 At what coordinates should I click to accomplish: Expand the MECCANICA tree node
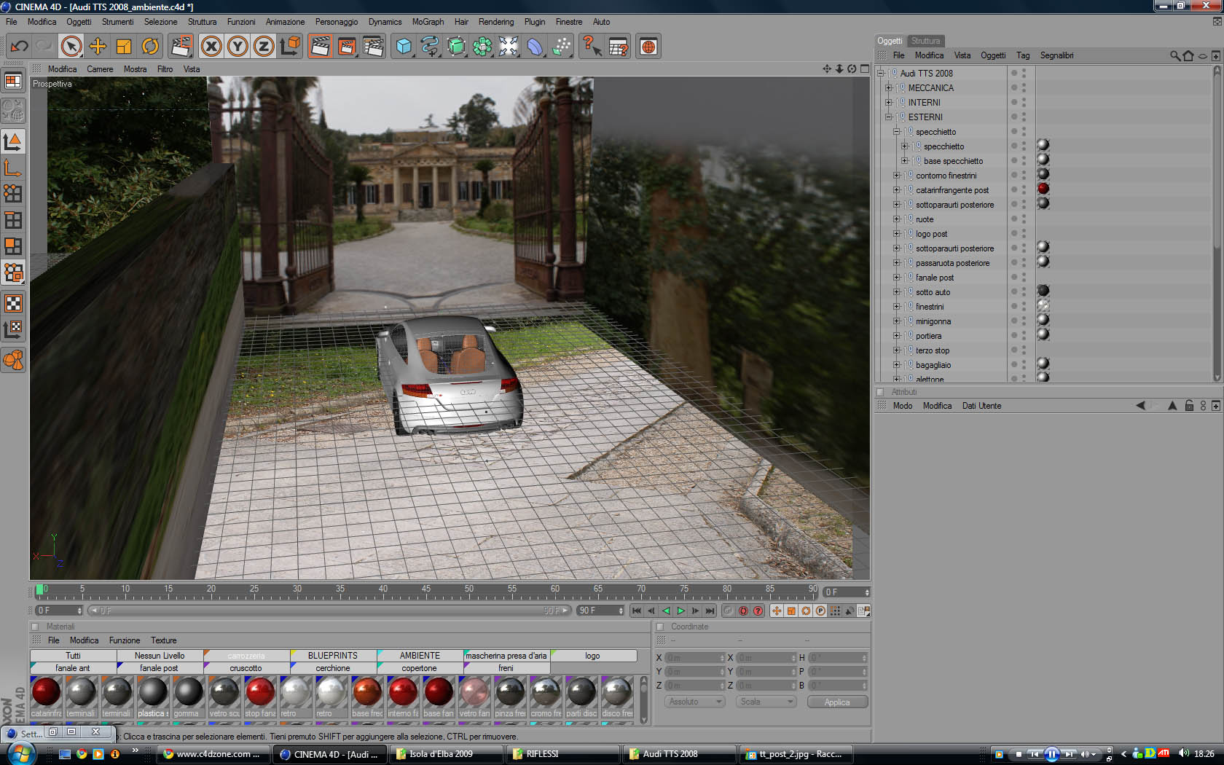(888, 88)
